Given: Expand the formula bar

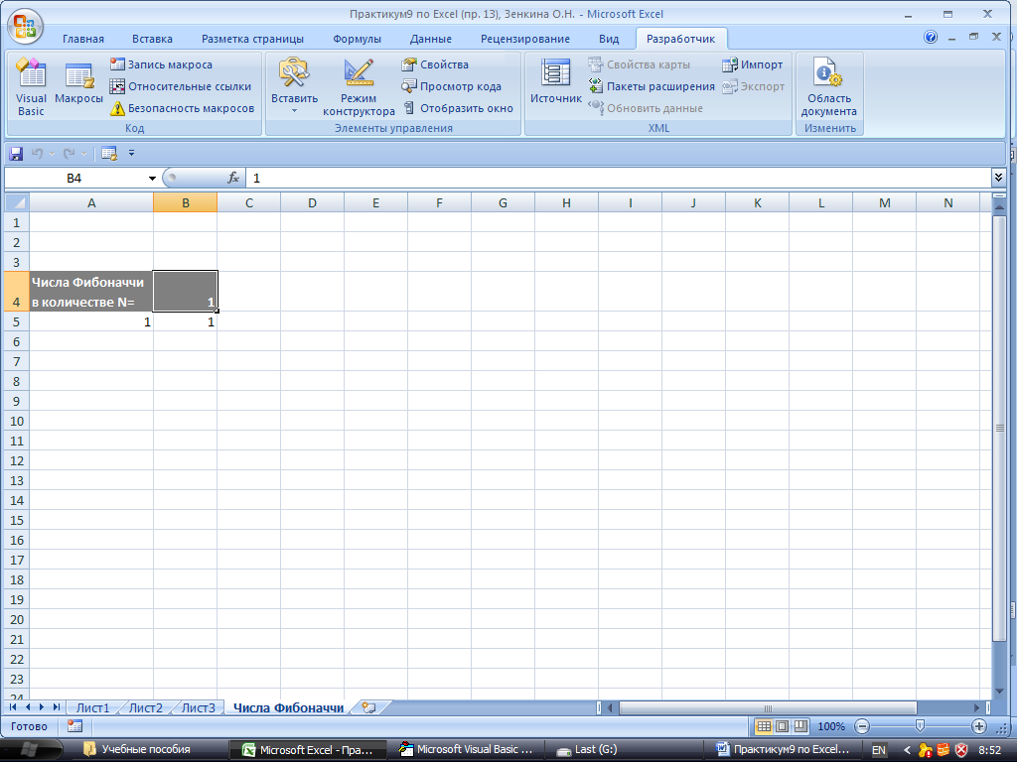Looking at the screenshot, I should pos(998,177).
